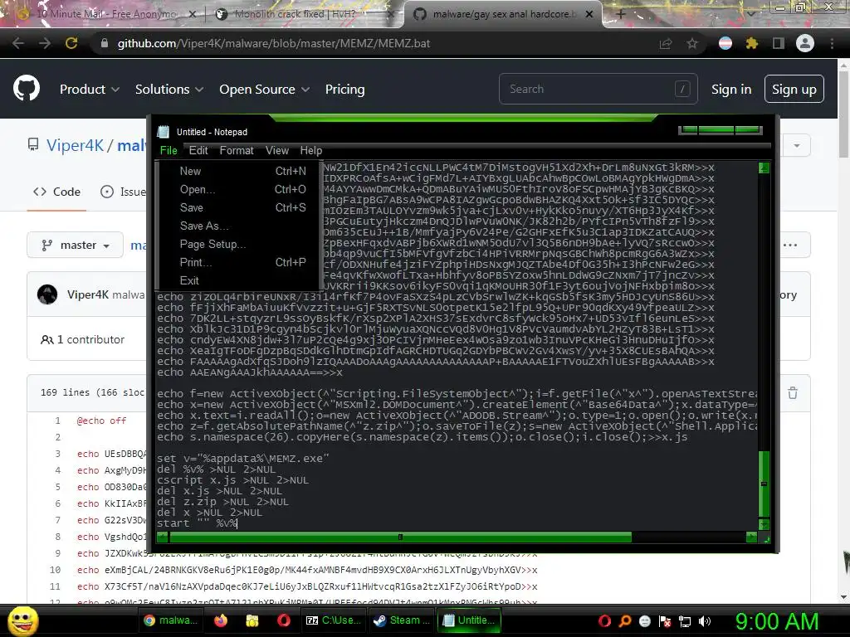Switch to Steam taskbar window
850x637 pixels.
click(x=401, y=620)
